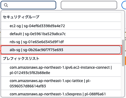Viewport: 126px width, 98px height.
Task: Click the magnifying glass search icon
Action: click(x=6, y=5)
